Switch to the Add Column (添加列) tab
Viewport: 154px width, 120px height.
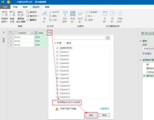[x=36, y=7]
